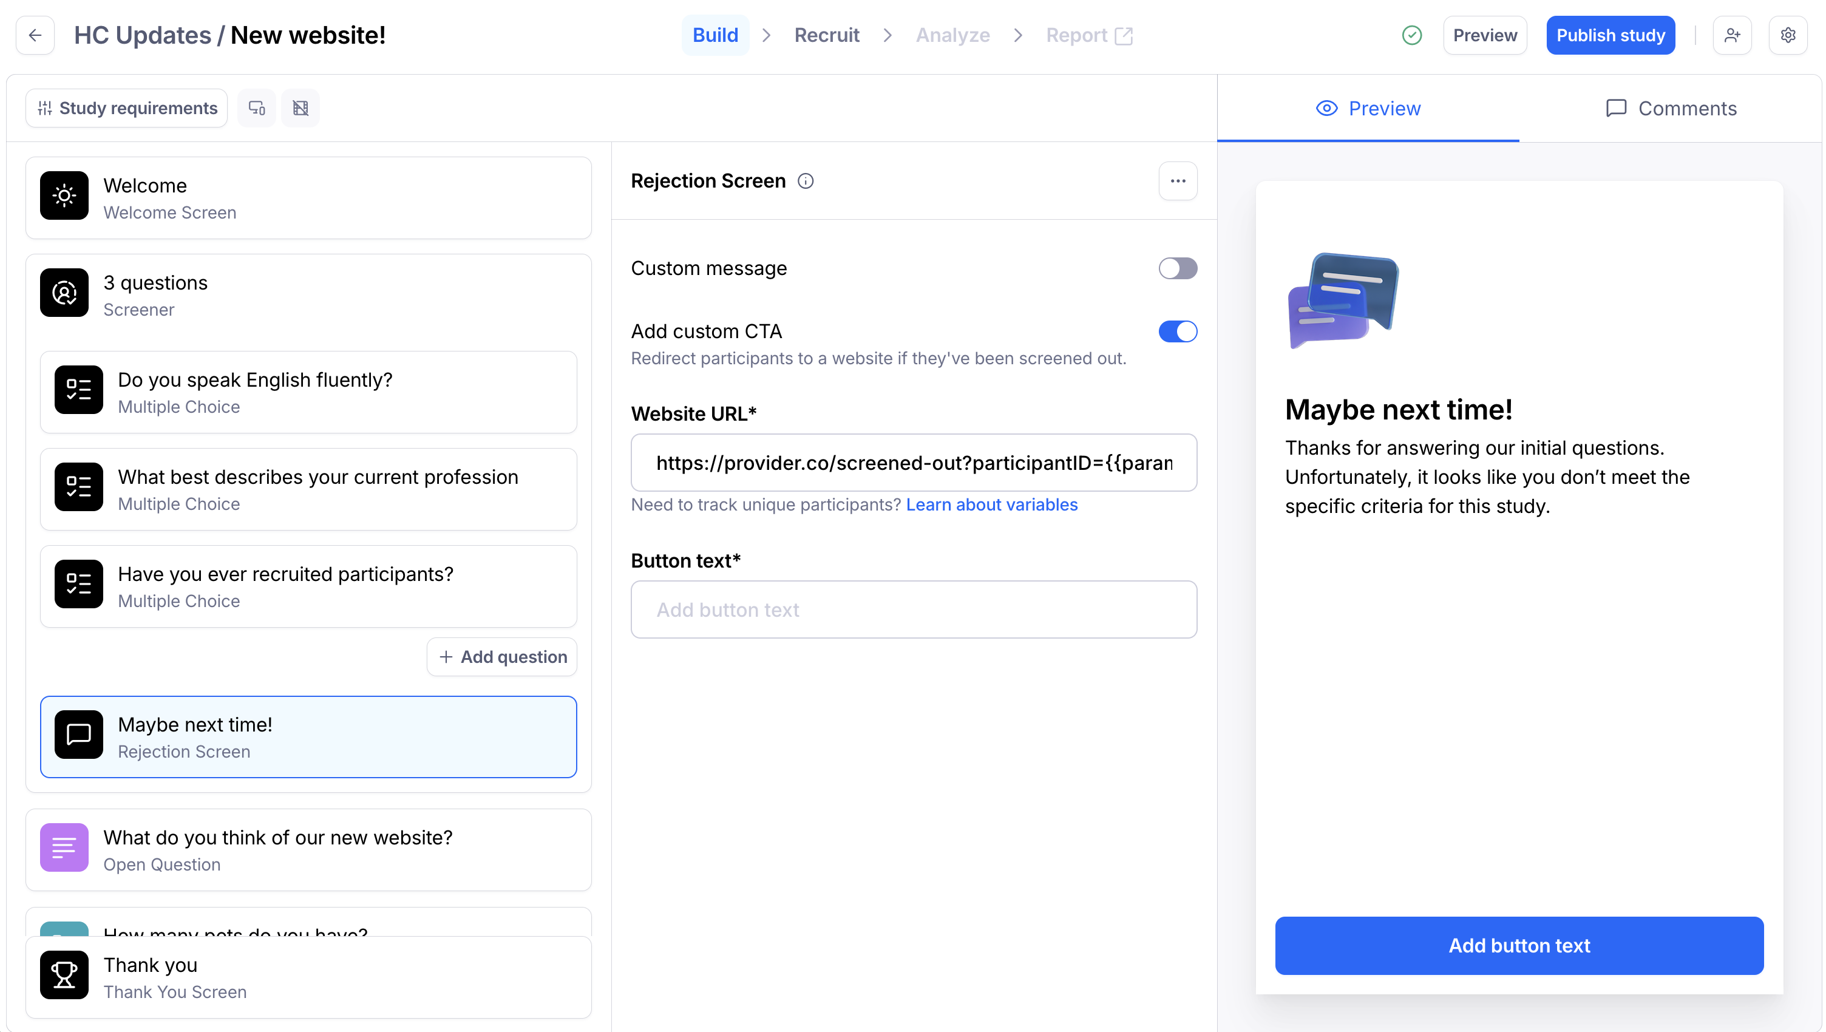The image size is (1826, 1032).
Task: Switch to the Comments tab
Action: (x=1671, y=109)
